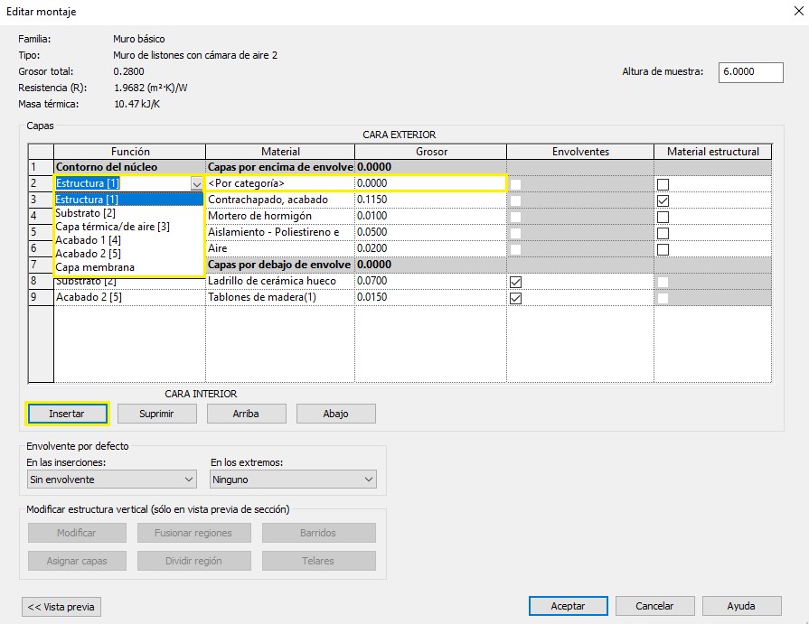The width and height of the screenshot is (809, 624).
Task: Move the layer up with Arriba
Action: point(246,414)
